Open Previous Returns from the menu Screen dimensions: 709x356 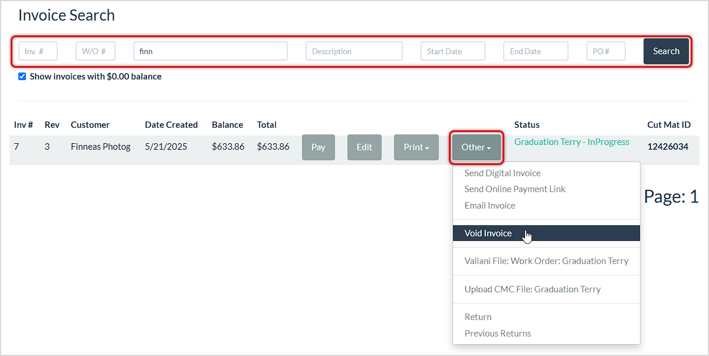click(497, 333)
